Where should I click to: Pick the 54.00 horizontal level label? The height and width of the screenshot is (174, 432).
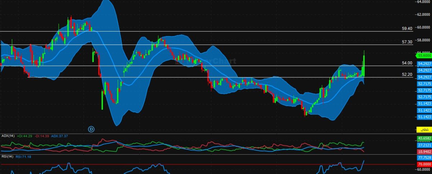pos(407,63)
